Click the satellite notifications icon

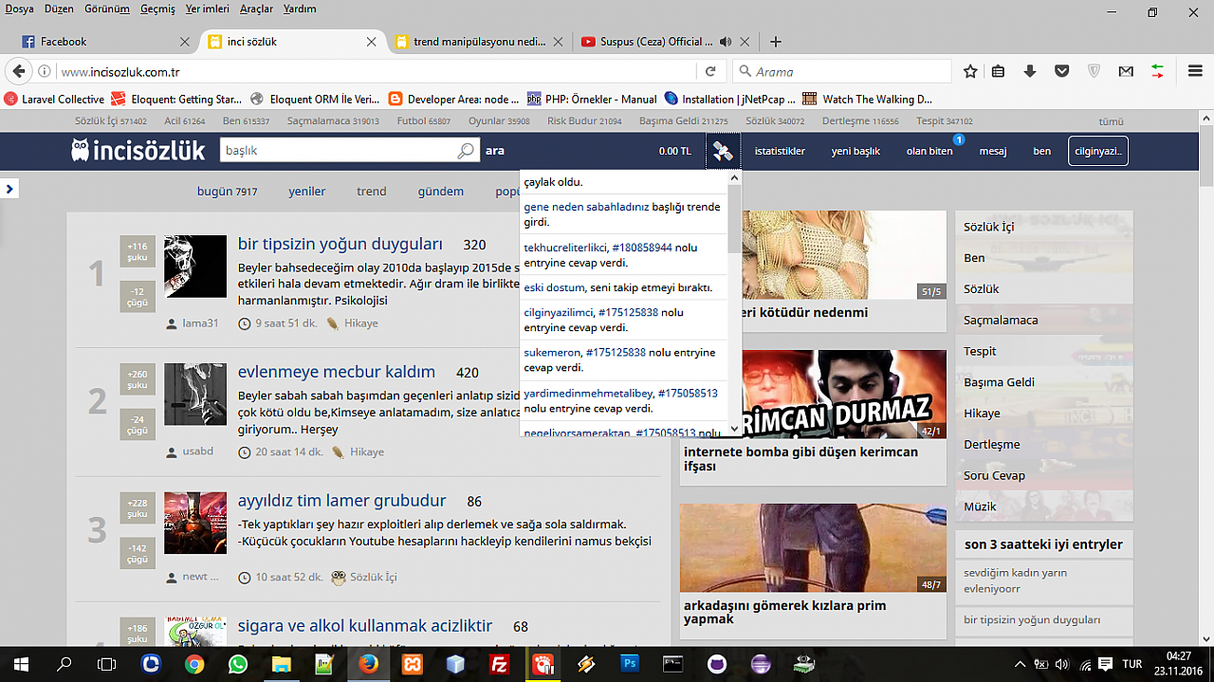coord(723,151)
